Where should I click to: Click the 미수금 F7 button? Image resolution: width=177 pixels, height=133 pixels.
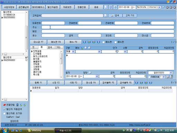38,42
